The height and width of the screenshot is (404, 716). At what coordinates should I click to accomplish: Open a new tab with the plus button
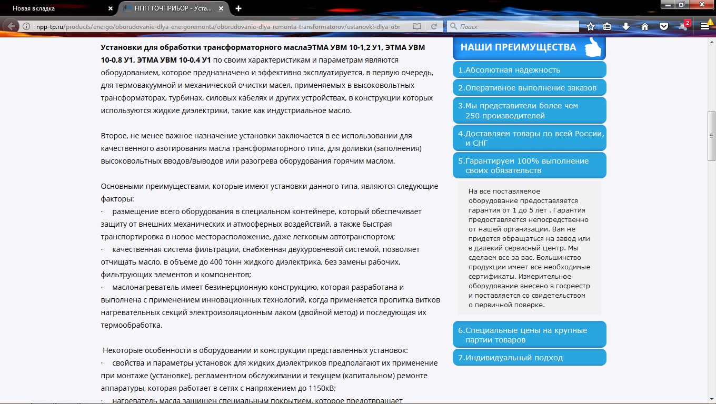click(x=238, y=8)
